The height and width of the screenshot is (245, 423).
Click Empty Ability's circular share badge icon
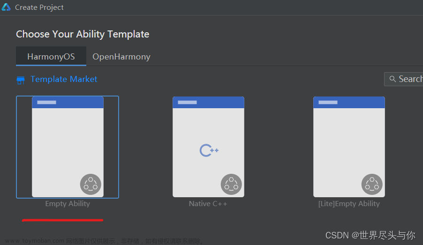91,185
